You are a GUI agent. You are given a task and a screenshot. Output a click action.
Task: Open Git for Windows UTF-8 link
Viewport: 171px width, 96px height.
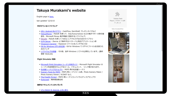coord(53,46)
